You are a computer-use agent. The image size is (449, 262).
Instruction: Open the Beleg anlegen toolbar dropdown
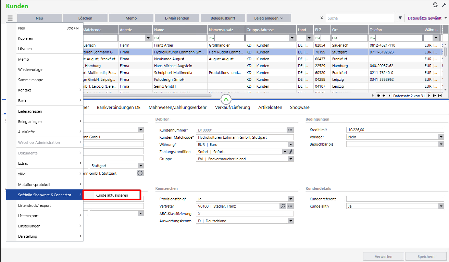pyautogui.click(x=269, y=18)
